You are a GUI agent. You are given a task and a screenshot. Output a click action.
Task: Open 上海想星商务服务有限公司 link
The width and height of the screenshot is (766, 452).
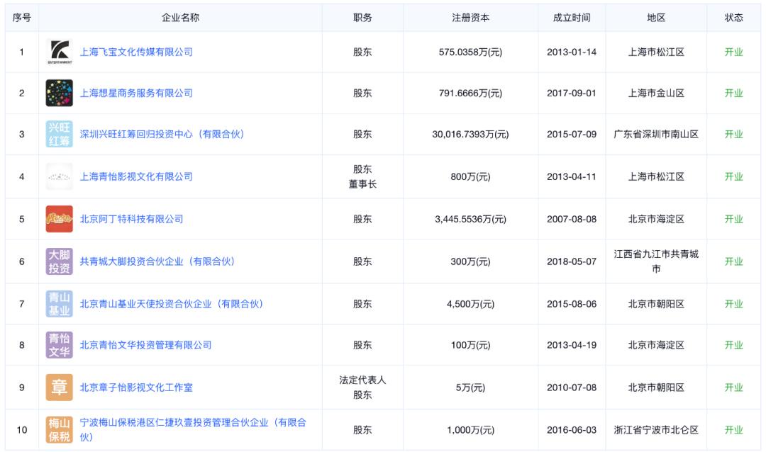tap(136, 94)
